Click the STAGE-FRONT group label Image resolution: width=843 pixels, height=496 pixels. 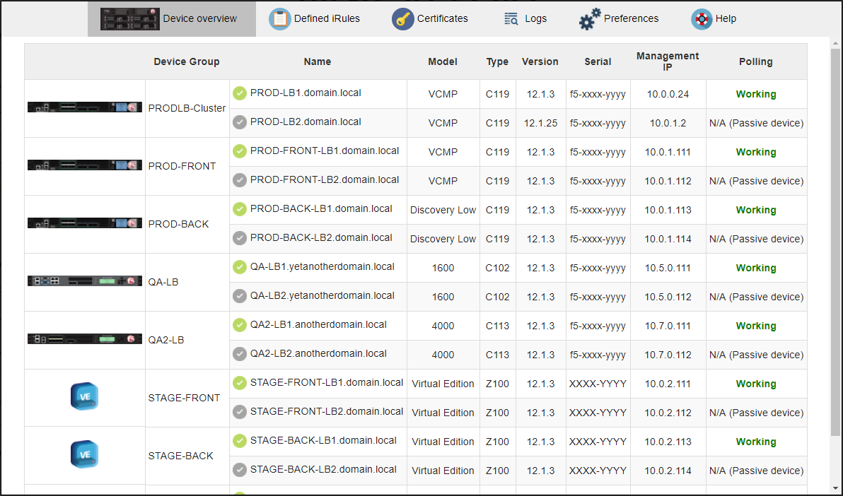click(x=185, y=398)
